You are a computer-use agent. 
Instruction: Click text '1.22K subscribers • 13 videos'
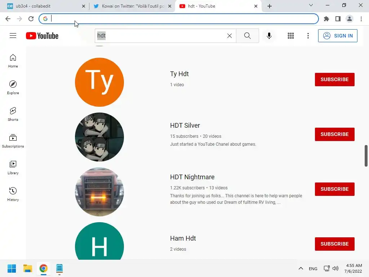[x=199, y=188]
